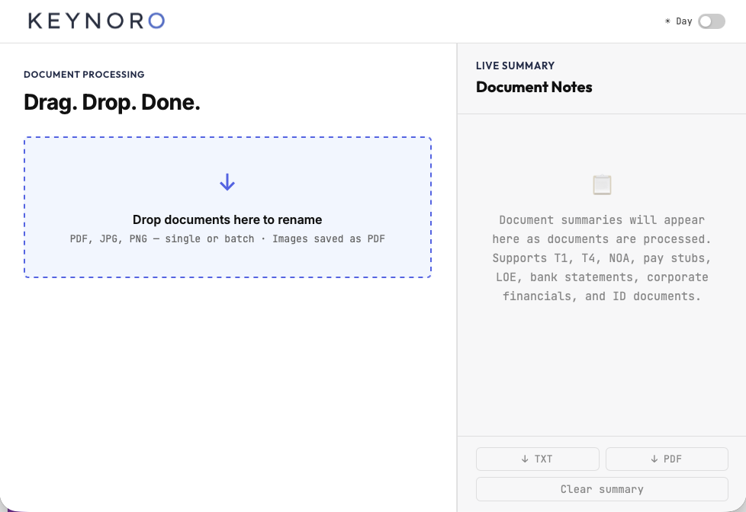746x512 pixels.
Task: Click 'Drop documents here to rename' text
Action: (227, 219)
